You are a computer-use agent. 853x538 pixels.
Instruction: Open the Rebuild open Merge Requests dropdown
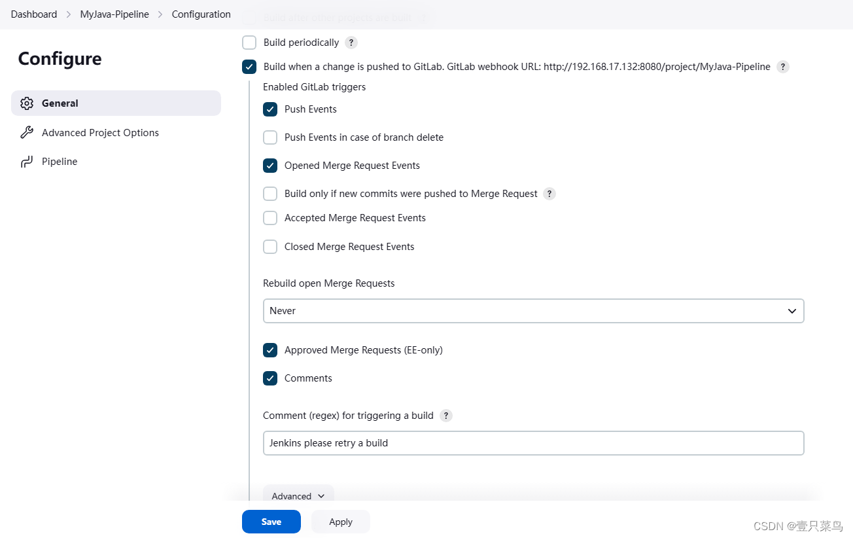[533, 311]
